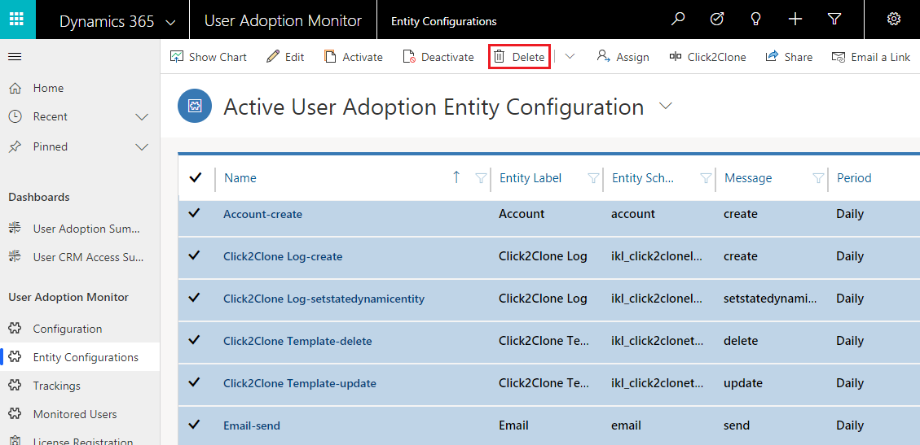Open Monitored Users in the sidebar
The height and width of the screenshot is (445, 920).
click(80, 414)
